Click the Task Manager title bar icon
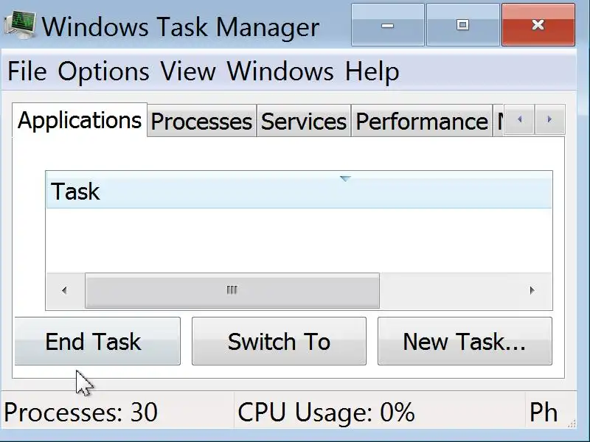 (x=21, y=27)
